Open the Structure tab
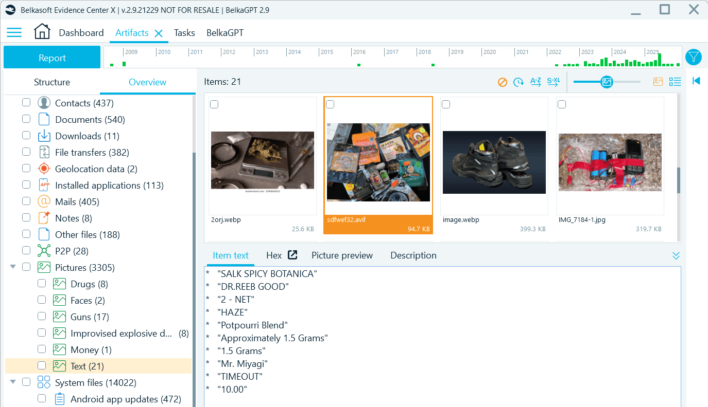This screenshot has height=407, width=708. (52, 82)
